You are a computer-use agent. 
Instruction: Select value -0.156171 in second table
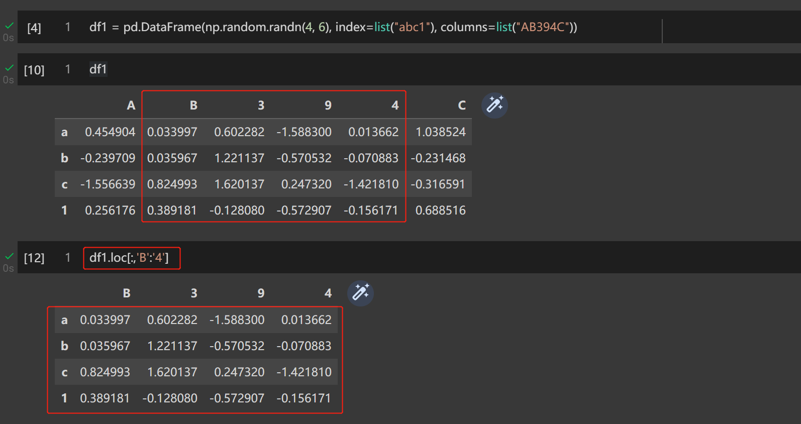click(304, 398)
